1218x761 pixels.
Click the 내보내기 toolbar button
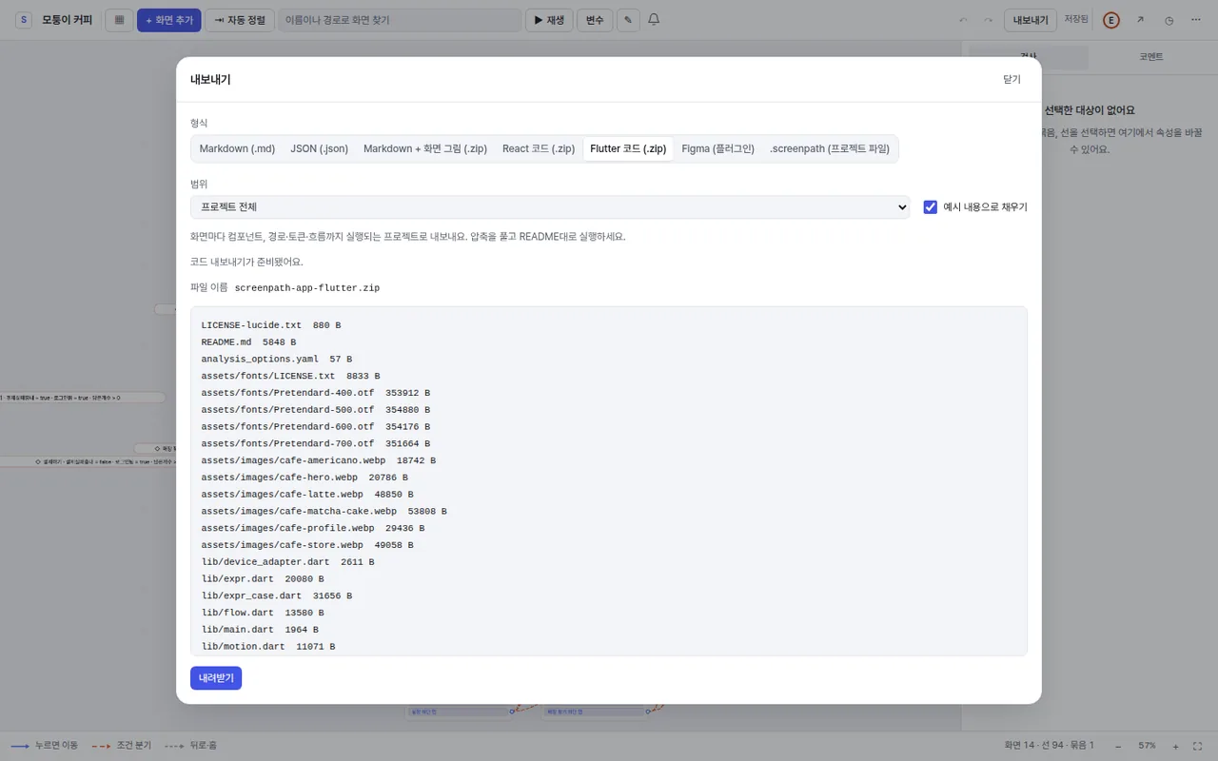point(1031,20)
